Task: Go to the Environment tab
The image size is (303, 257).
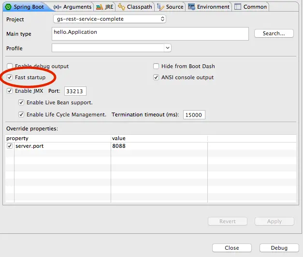Action: pyautogui.click(x=209, y=7)
